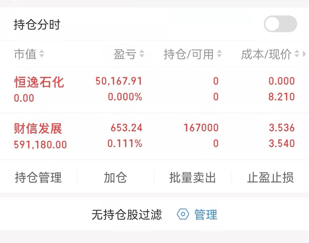Select 恒逸石化 current price 8.210

coord(282,97)
